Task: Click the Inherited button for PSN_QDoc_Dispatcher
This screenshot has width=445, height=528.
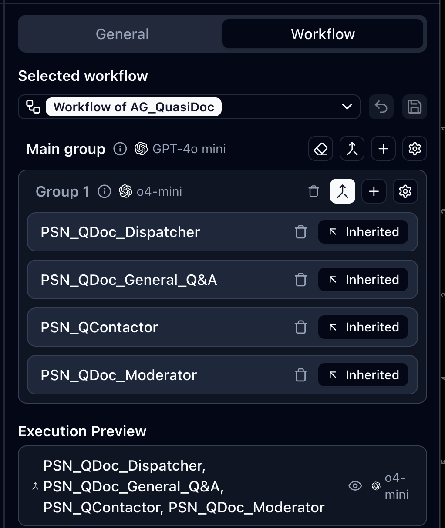Action: (363, 232)
